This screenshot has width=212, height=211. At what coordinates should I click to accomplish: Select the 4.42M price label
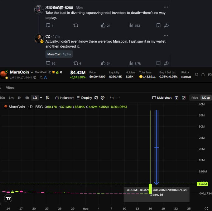click(x=203, y=184)
